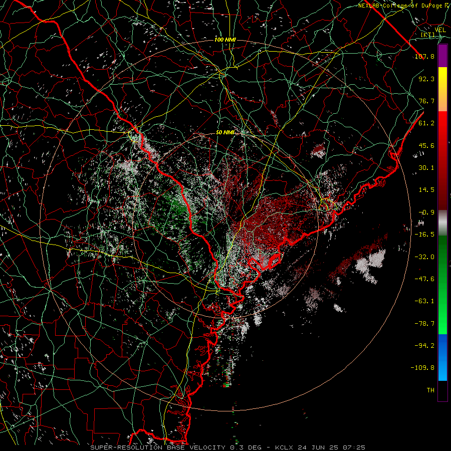451x451 pixels.
Task: Click the 50 NMI range ring label
Action: pyautogui.click(x=225, y=133)
